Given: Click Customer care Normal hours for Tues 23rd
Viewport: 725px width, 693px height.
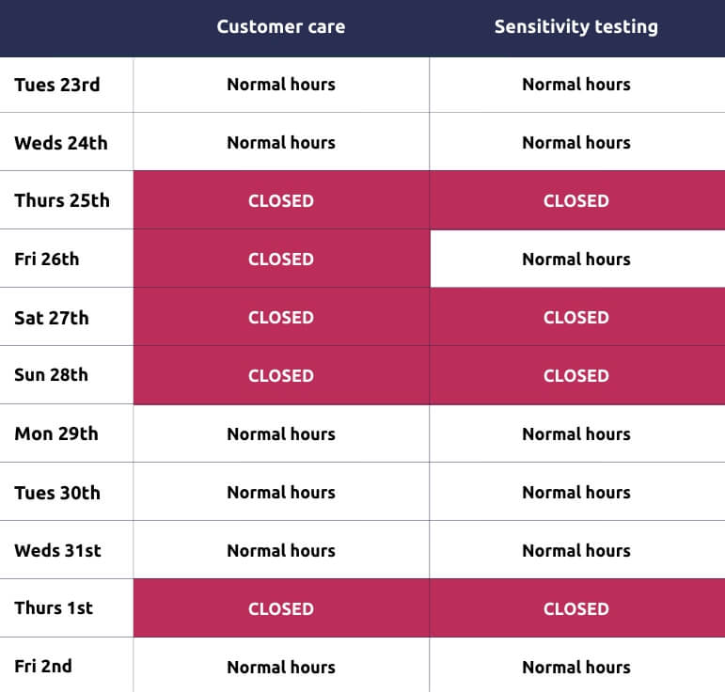Looking at the screenshot, I should pyautogui.click(x=280, y=85).
